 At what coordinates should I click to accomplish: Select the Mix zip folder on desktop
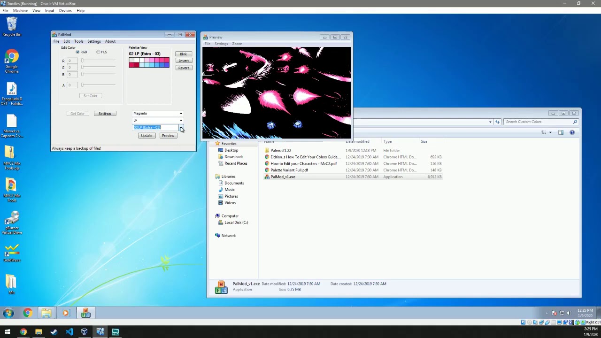coord(12,285)
